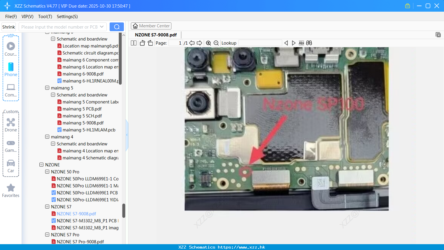Rotate page clockwise
The height and width of the screenshot is (250, 444).
(150, 43)
